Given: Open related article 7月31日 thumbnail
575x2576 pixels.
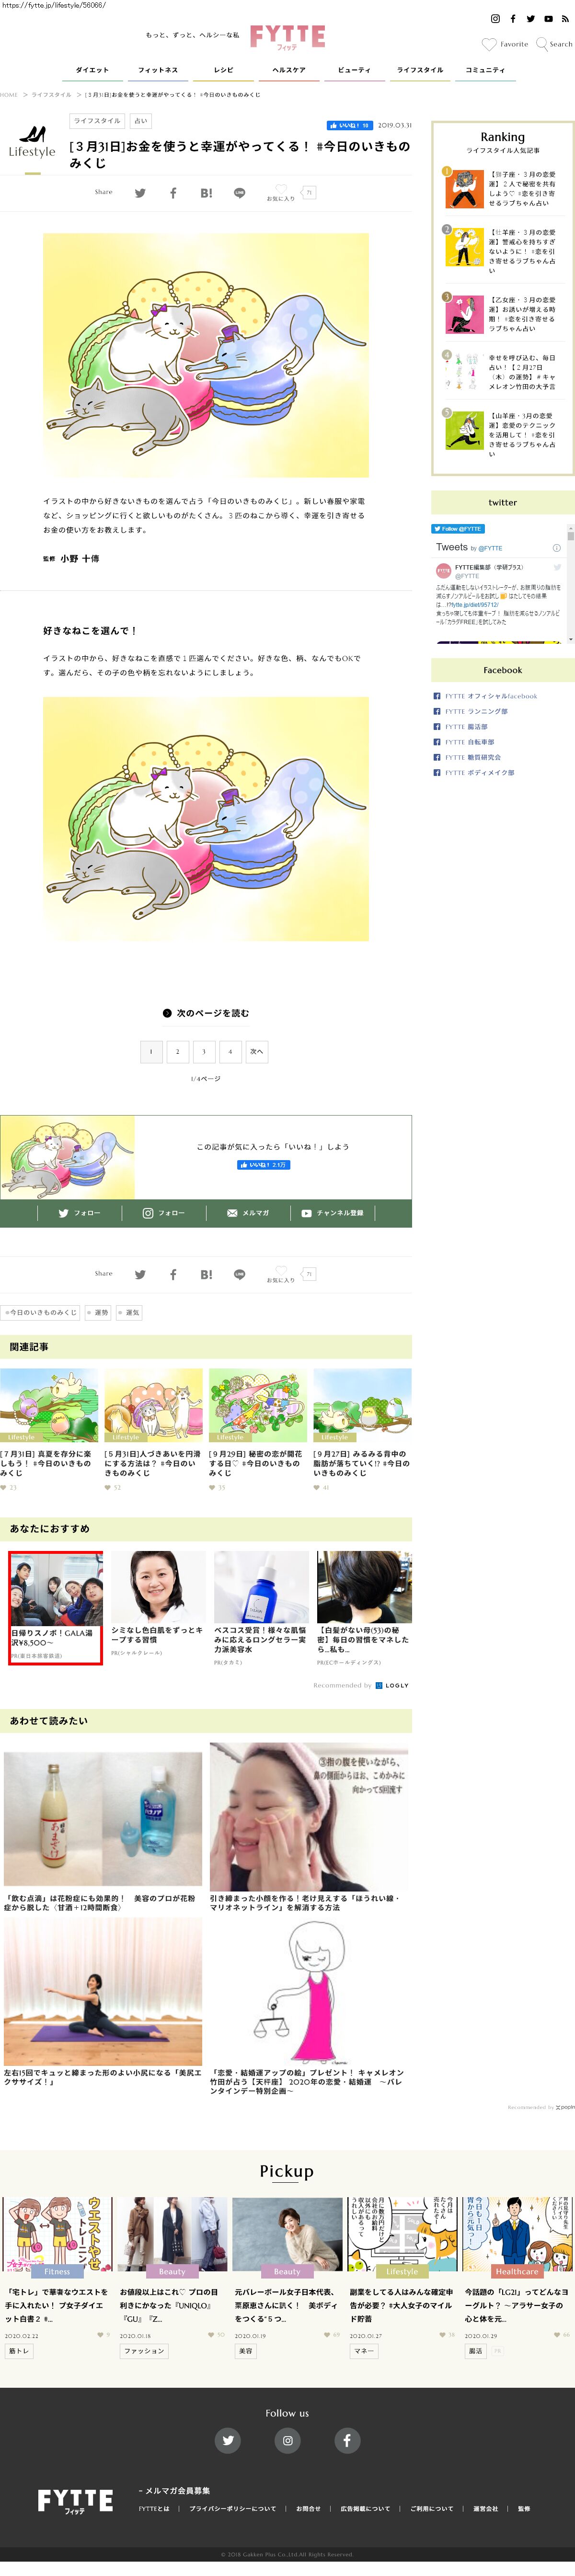Looking at the screenshot, I should click(x=49, y=1405).
